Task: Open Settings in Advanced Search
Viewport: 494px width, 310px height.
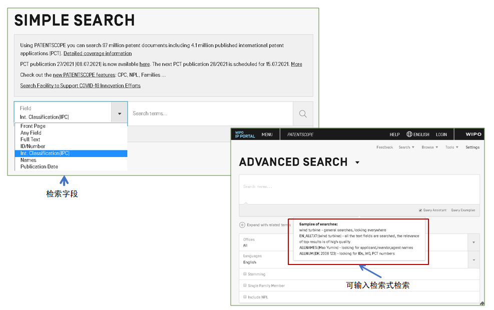Action: [x=472, y=147]
